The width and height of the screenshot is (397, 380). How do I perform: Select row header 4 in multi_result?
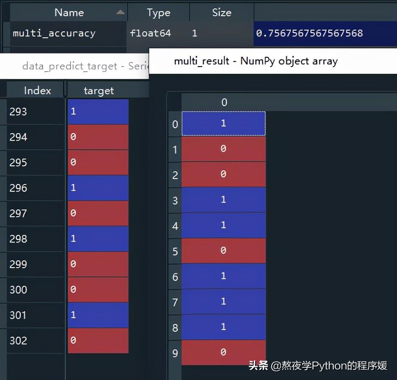coord(175,226)
